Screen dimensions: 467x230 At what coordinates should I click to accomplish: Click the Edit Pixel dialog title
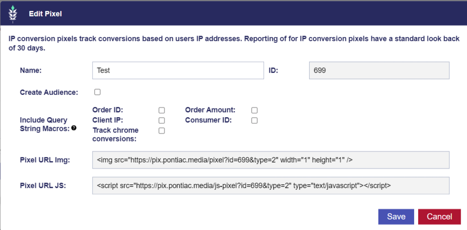click(x=45, y=14)
